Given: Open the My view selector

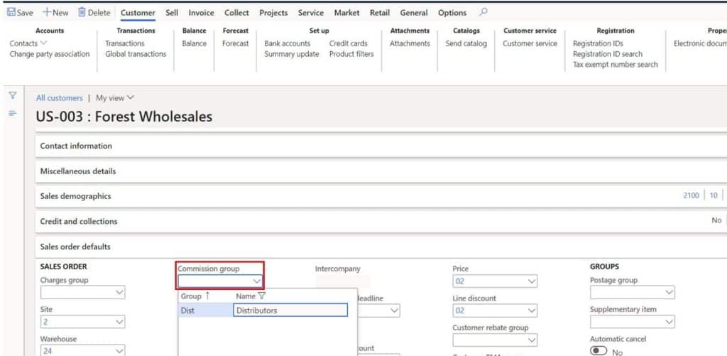Looking at the screenshot, I should [x=115, y=98].
